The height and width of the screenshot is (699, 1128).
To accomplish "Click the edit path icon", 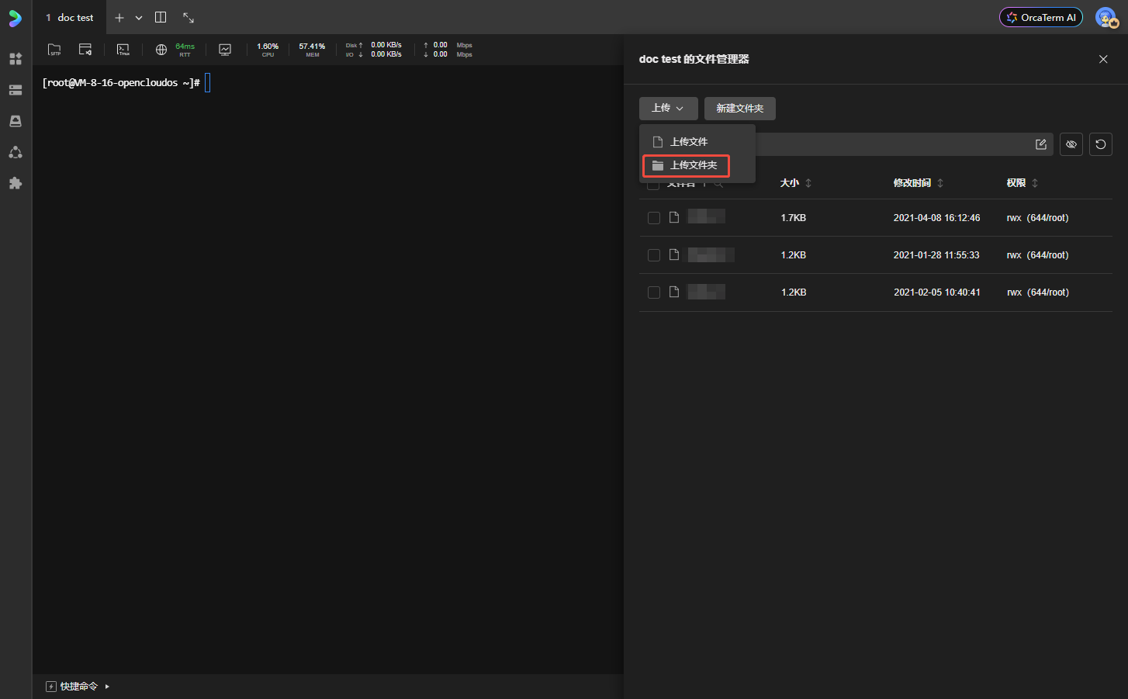I will point(1041,144).
